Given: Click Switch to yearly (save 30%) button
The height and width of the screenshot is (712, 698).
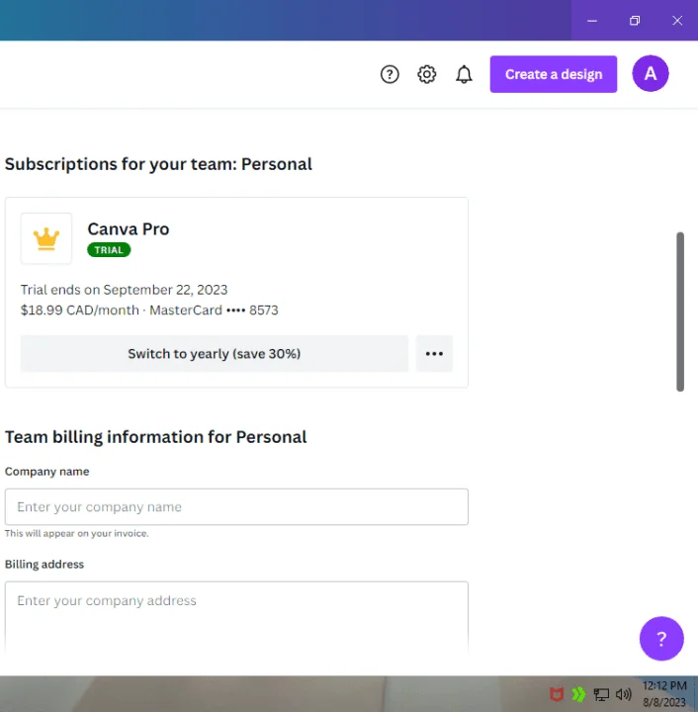Looking at the screenshot, I should click(x=215, y=354).
